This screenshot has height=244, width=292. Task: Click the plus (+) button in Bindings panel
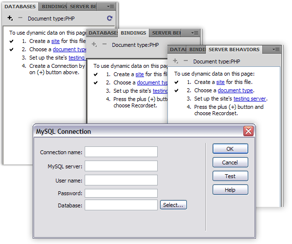(x=94, y=44)
